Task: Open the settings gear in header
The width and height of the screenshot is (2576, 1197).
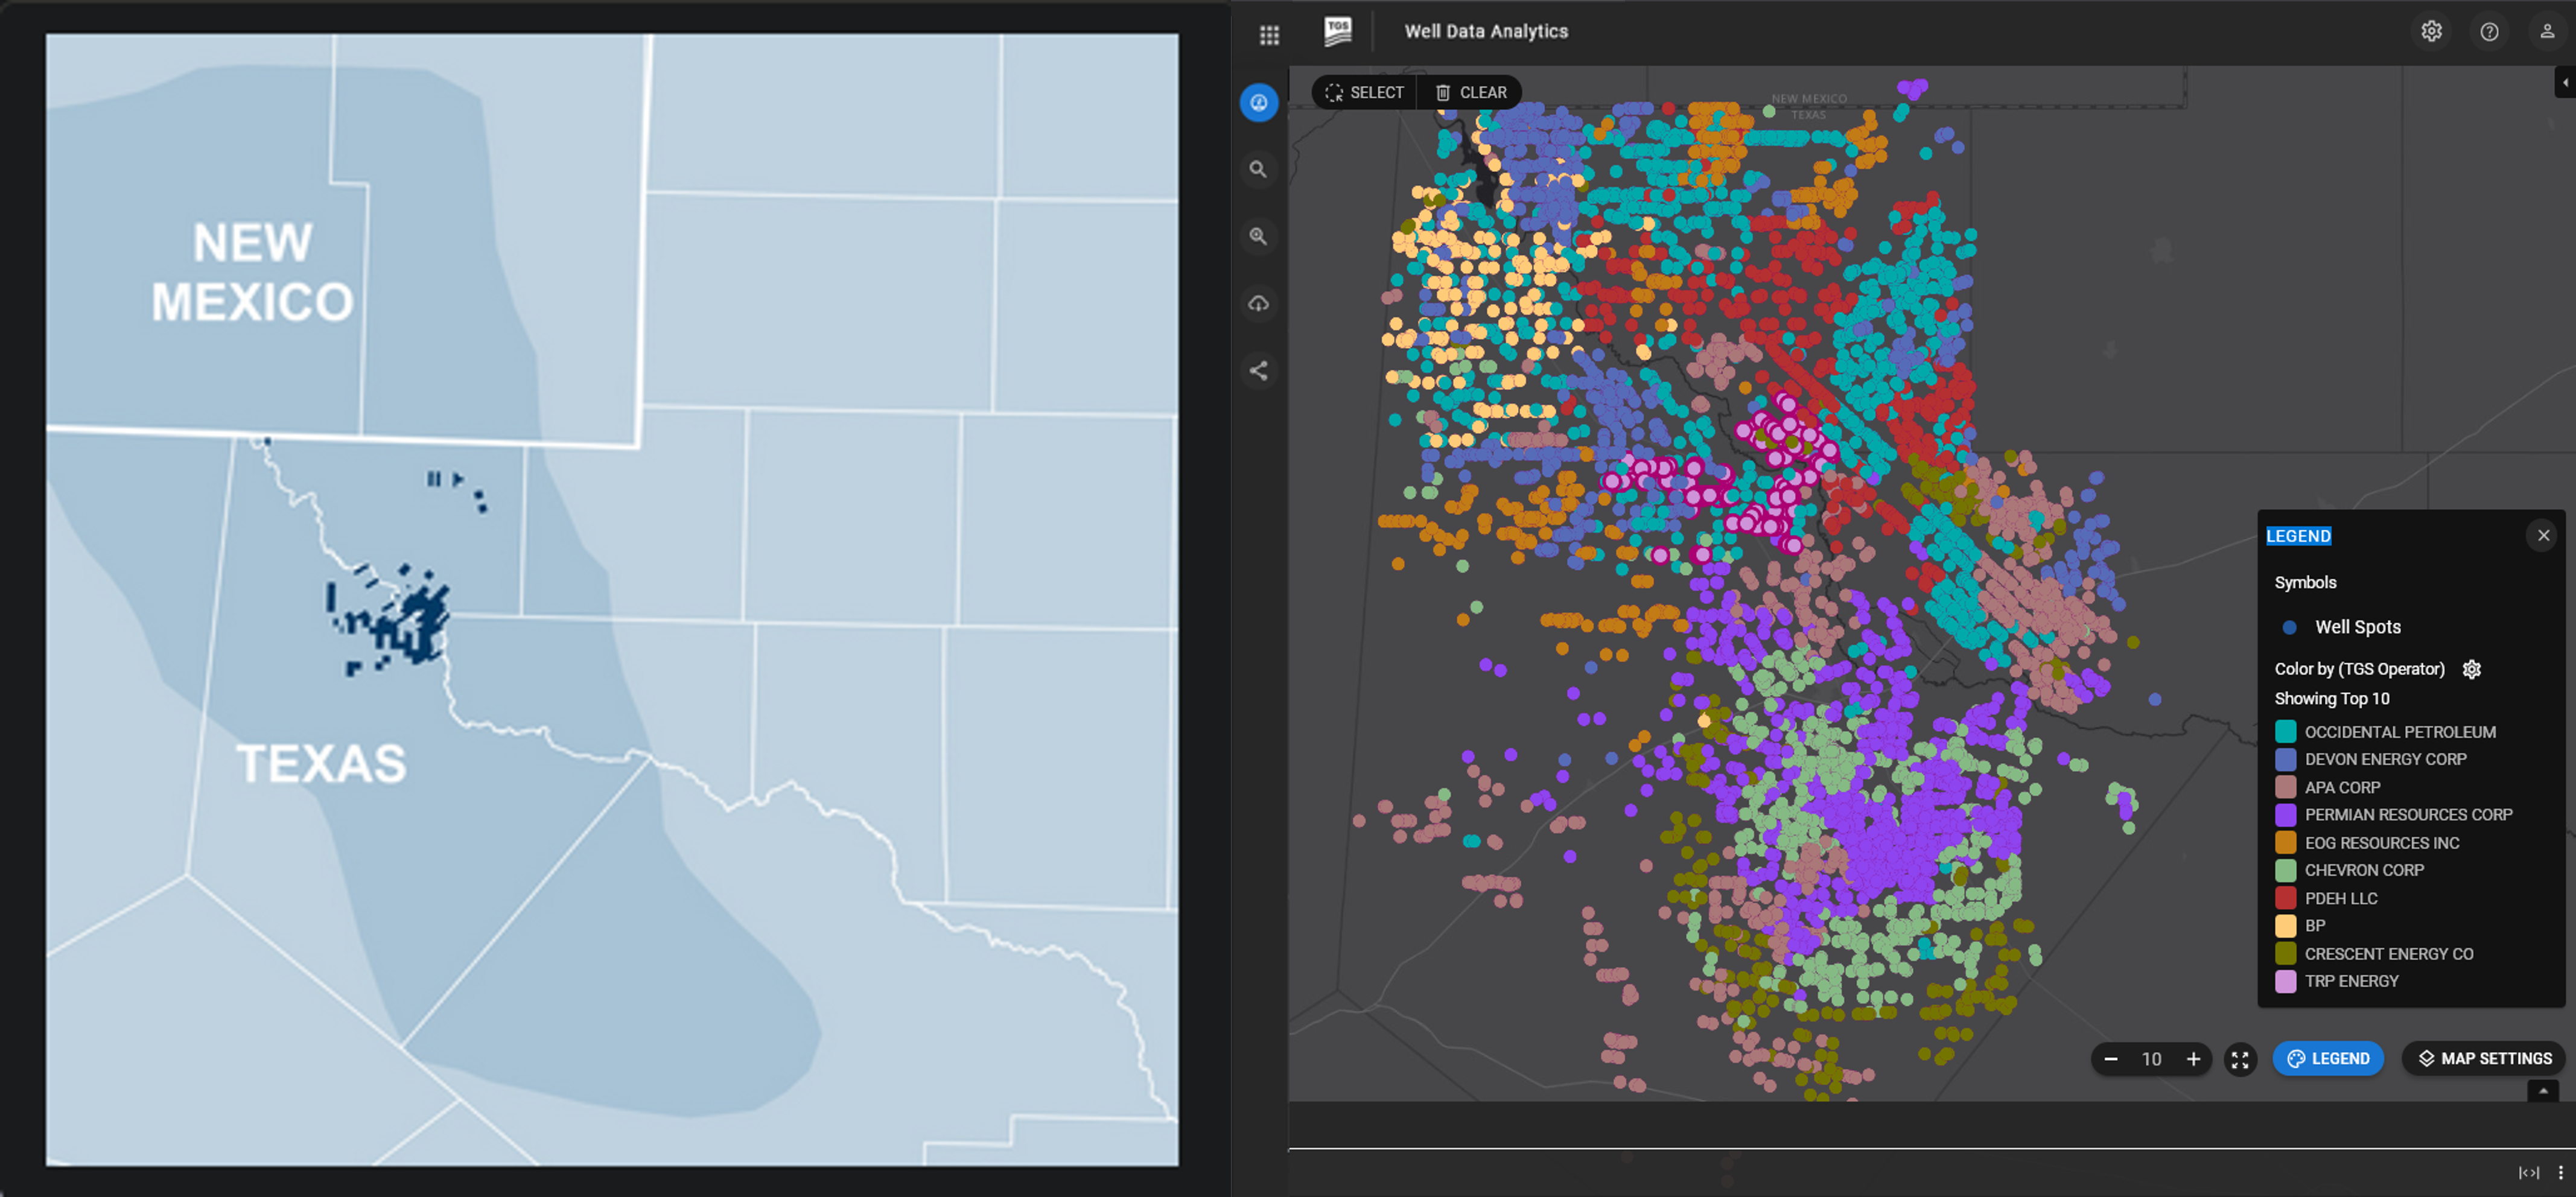Action: pyautogui.click(x=2431, y=32)
